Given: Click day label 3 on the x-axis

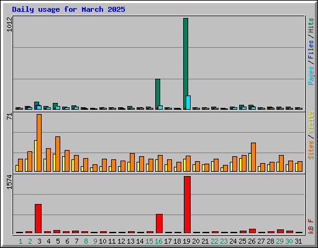Looking at the screenshot, I should [x=39, y=241].
